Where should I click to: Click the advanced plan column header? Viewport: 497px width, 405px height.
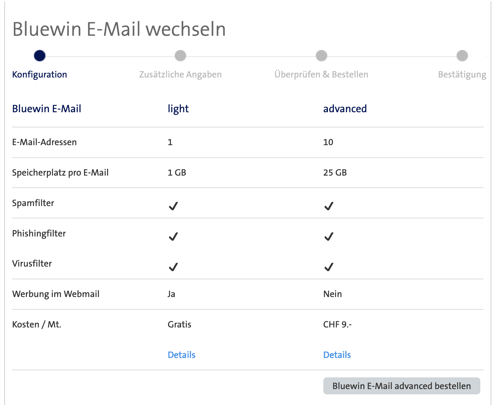click(x=345, y=109)
